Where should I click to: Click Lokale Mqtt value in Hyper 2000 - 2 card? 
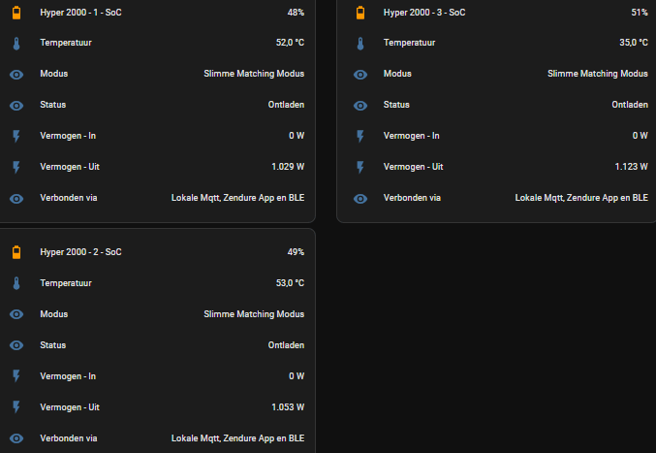point(237,437)
